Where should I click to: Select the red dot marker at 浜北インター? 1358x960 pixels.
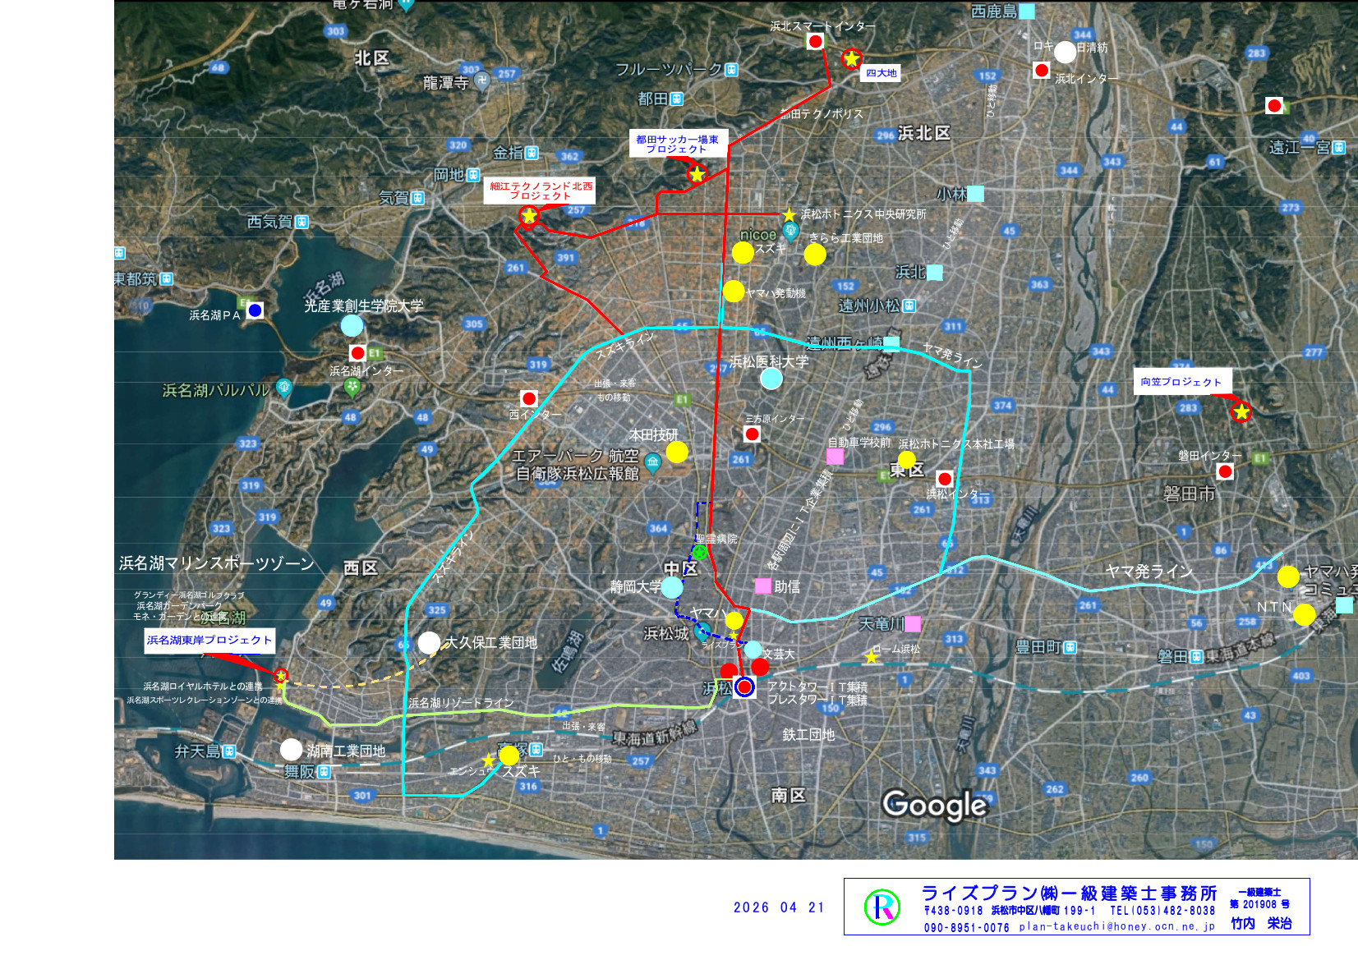(1042, 71)
